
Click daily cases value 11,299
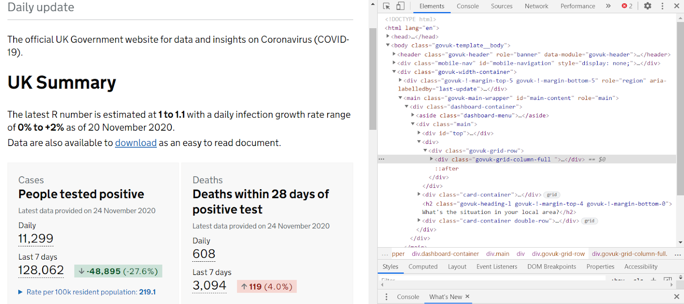(x=35, y=239)
